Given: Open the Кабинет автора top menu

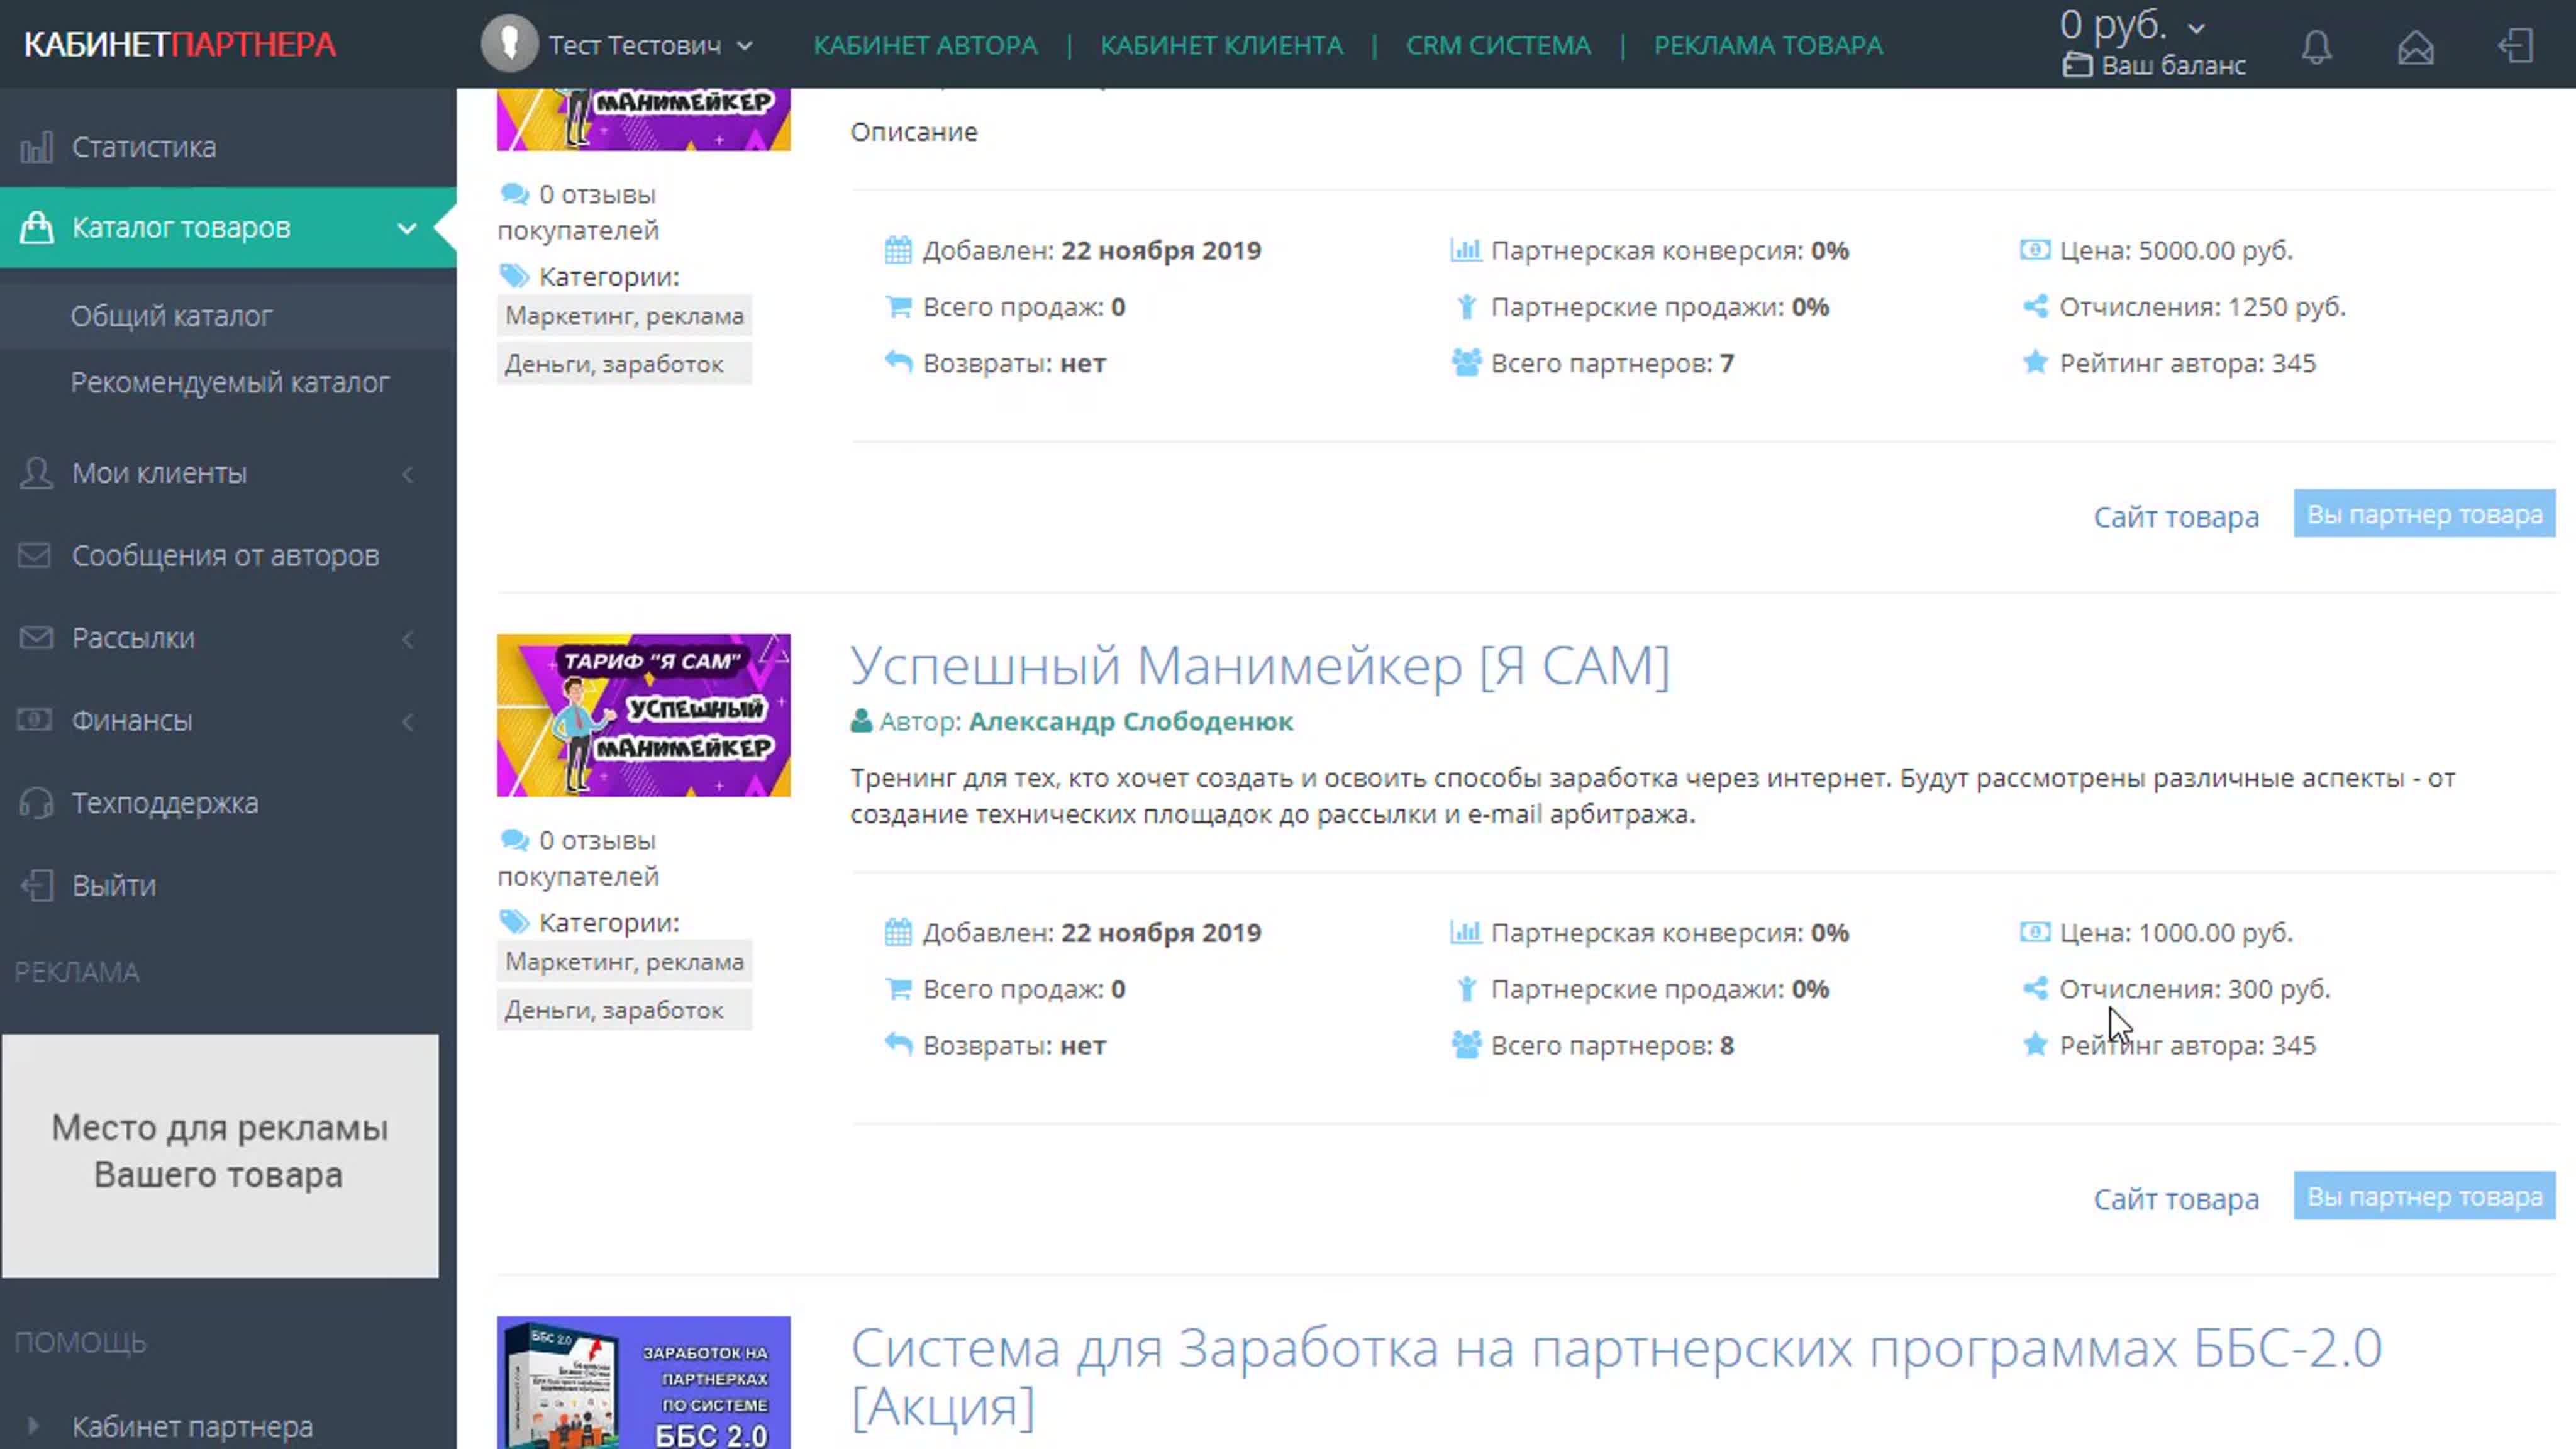Looking at the screenshot, I should pos(925,46).
